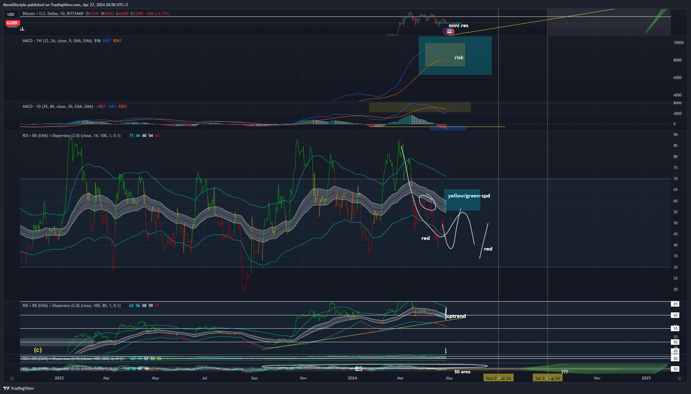Click the USD currency button
The width and height of the screenshot is (691, 394).
pyautogui.click(x=11, y=14)
